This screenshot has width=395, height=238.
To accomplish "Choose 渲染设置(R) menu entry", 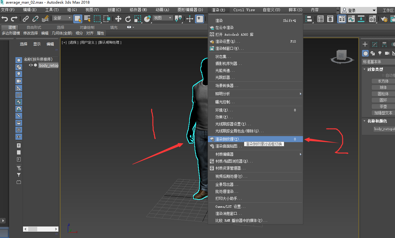I will pos(256,41).
